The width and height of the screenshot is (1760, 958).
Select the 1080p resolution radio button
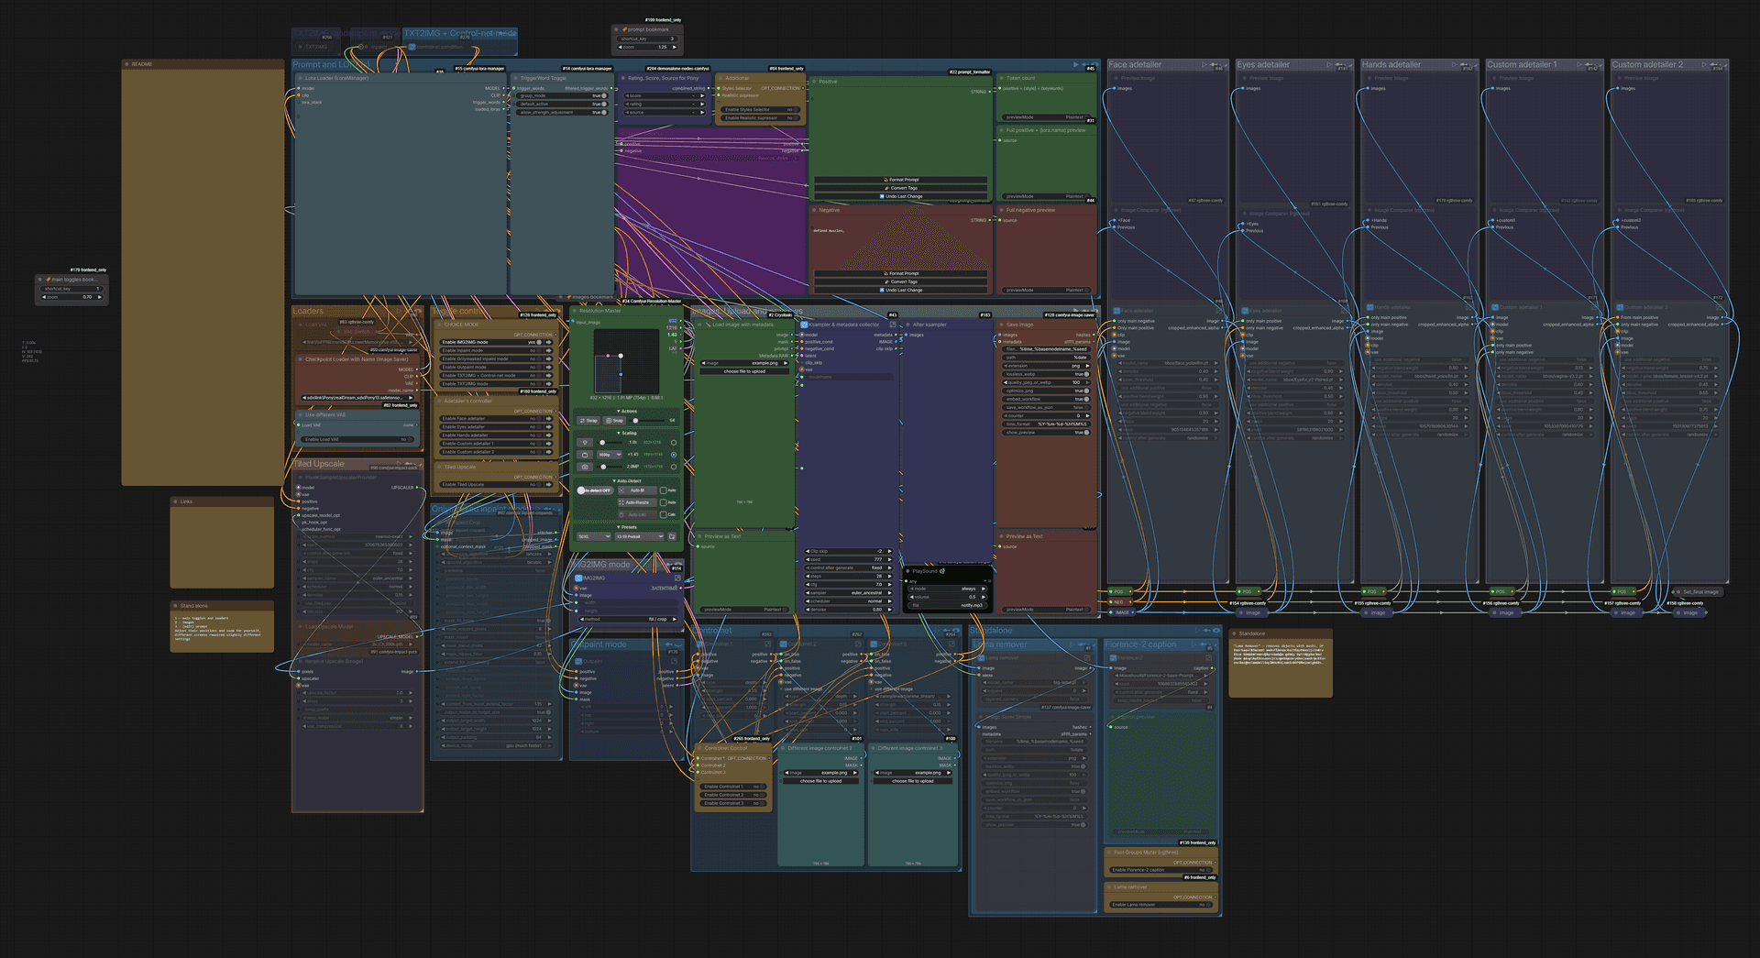point(674,455)
